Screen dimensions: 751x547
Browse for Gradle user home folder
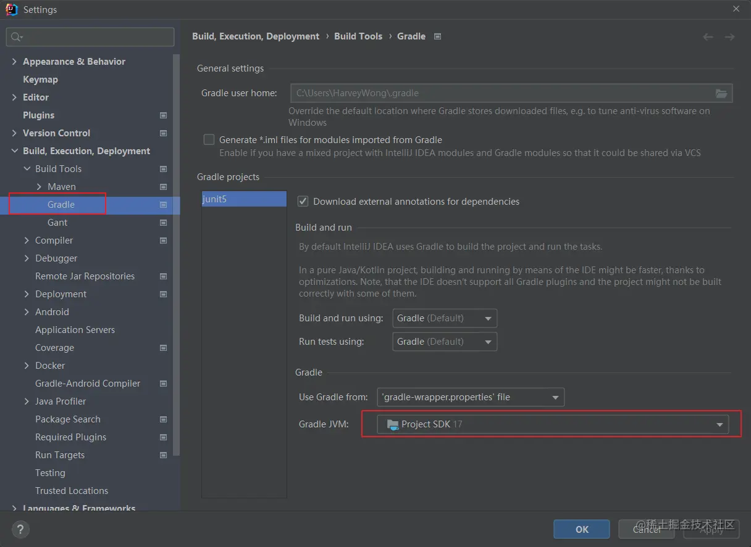(721, 93)
